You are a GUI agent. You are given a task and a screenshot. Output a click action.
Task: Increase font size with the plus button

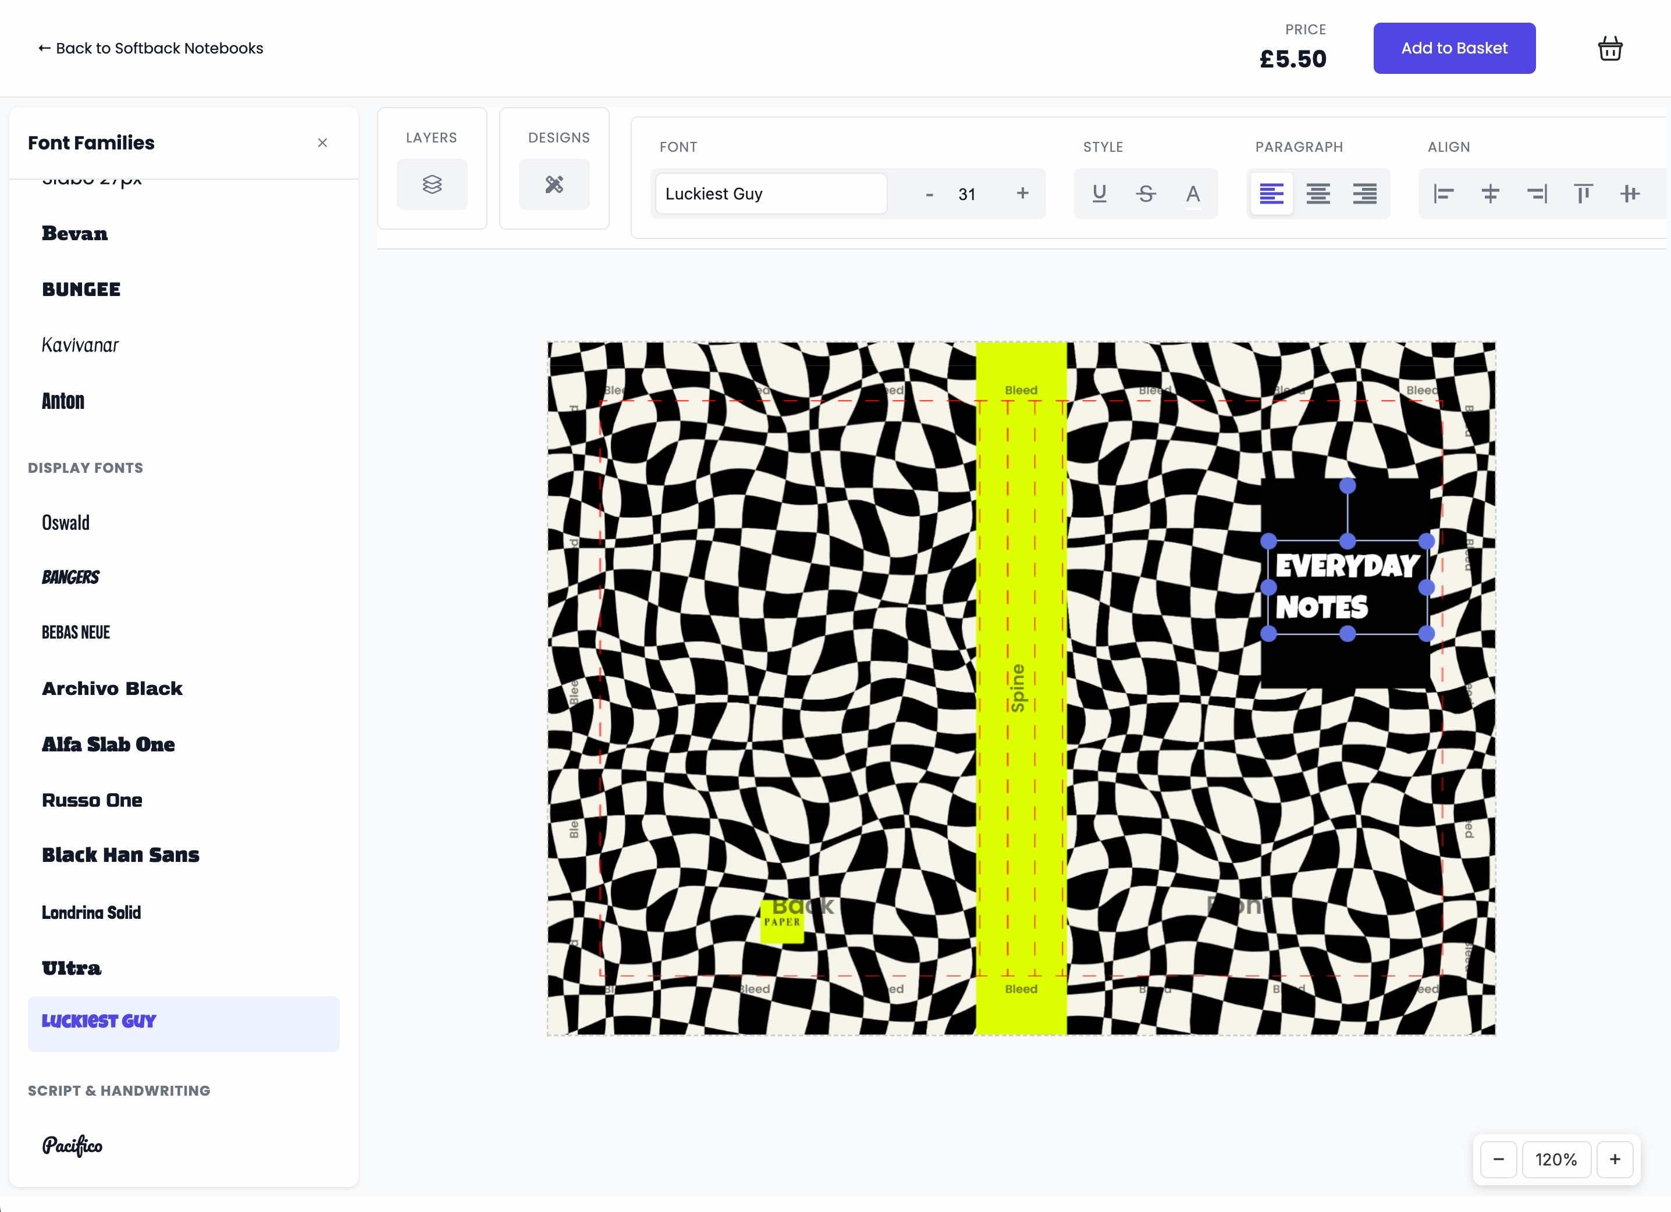click(1023, 194)
